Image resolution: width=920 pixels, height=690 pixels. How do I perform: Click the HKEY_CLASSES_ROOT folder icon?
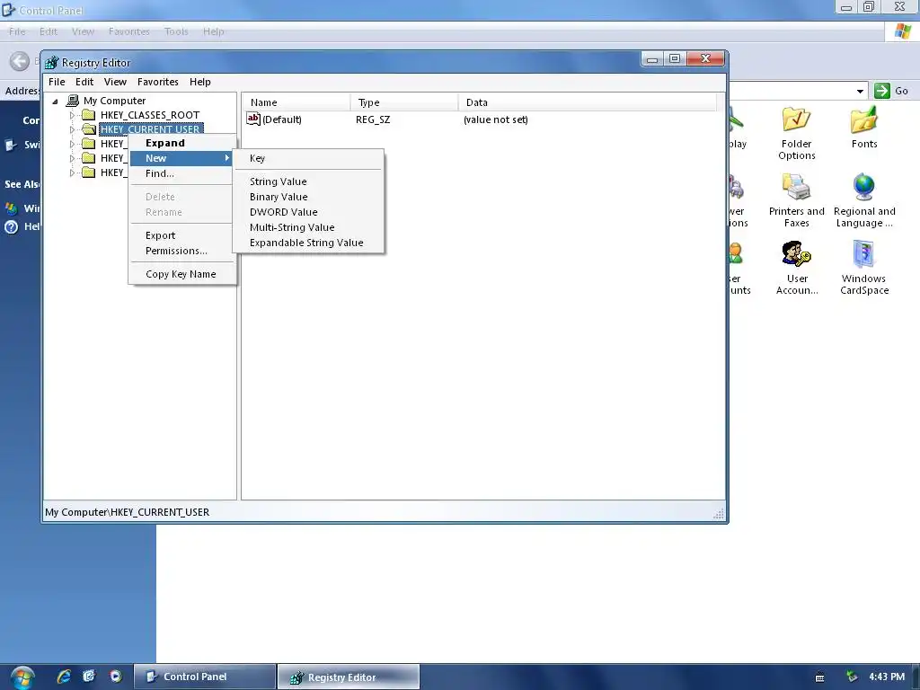pos(89,114)
